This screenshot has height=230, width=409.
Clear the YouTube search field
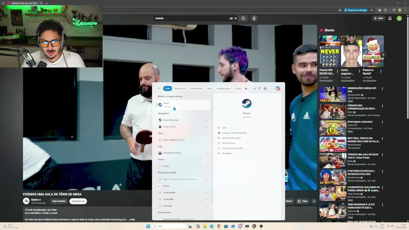tap(235, 18)
